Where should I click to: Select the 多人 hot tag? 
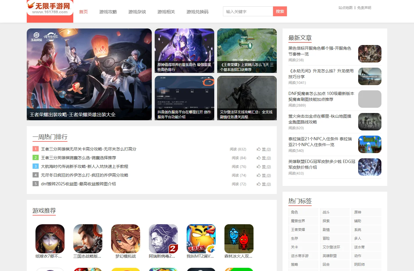(x=367, y=238)
